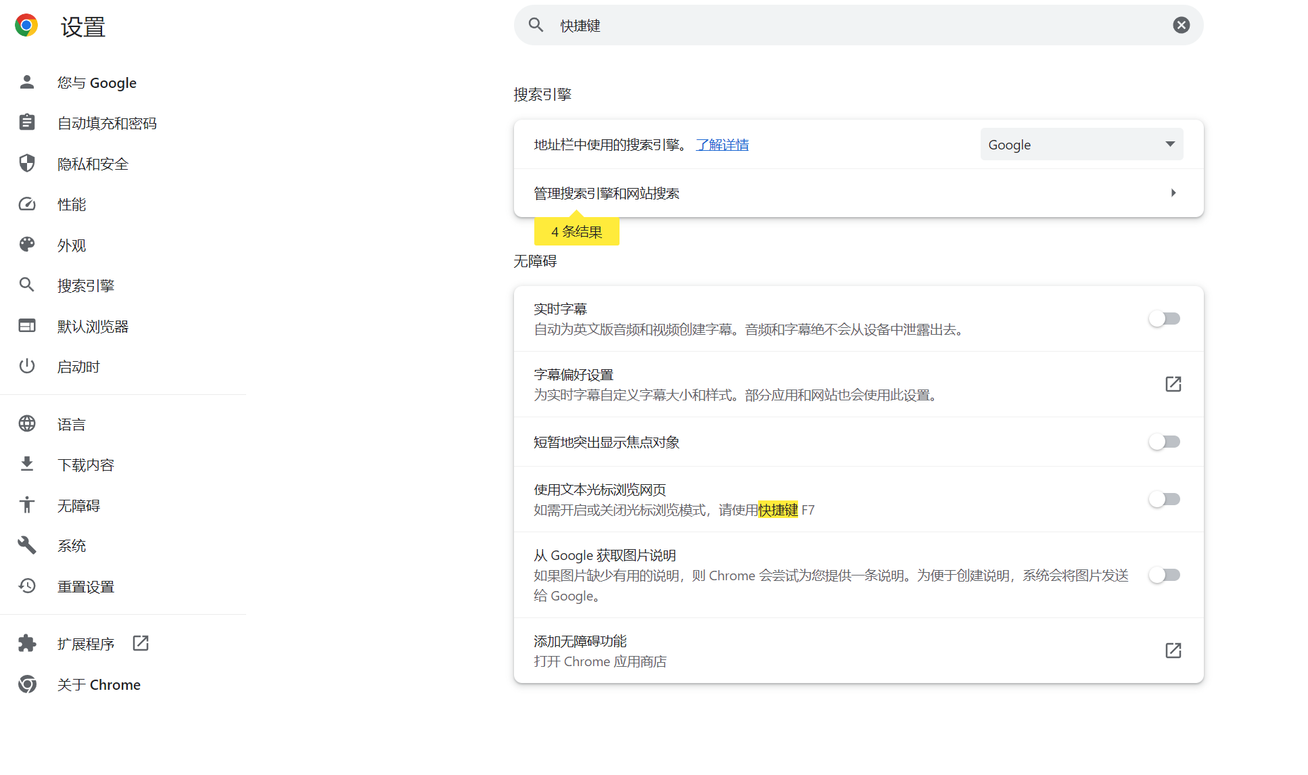Viewport: 1308px width, 775px height.
Task: Open 启动时 settings page
Action: (x=78, y=367)
